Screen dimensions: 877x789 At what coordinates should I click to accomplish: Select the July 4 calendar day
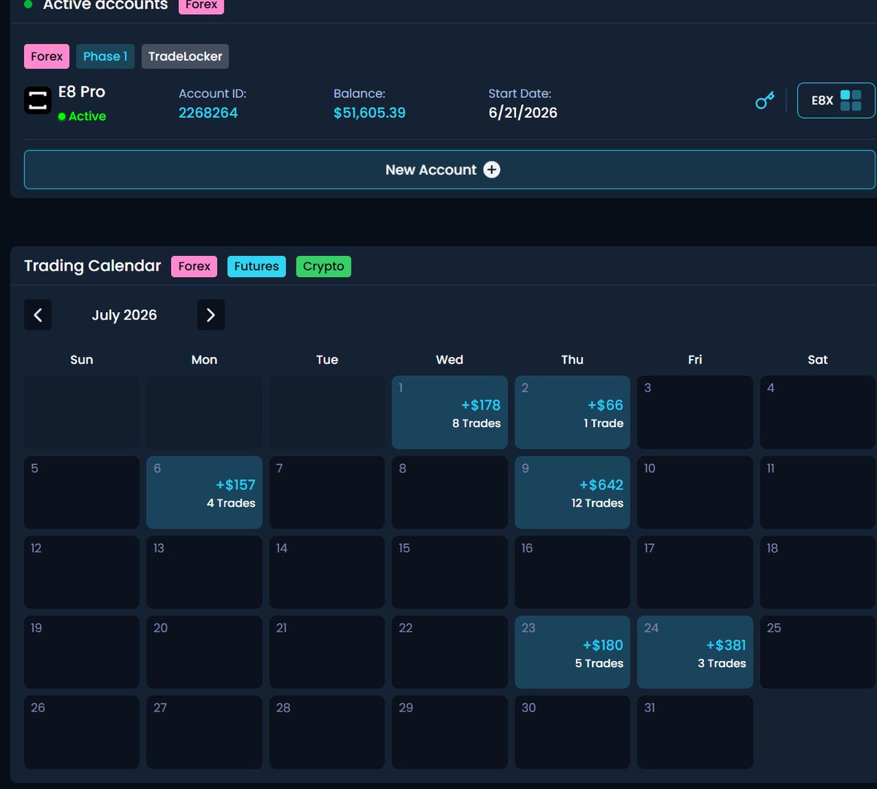[818, 412]
